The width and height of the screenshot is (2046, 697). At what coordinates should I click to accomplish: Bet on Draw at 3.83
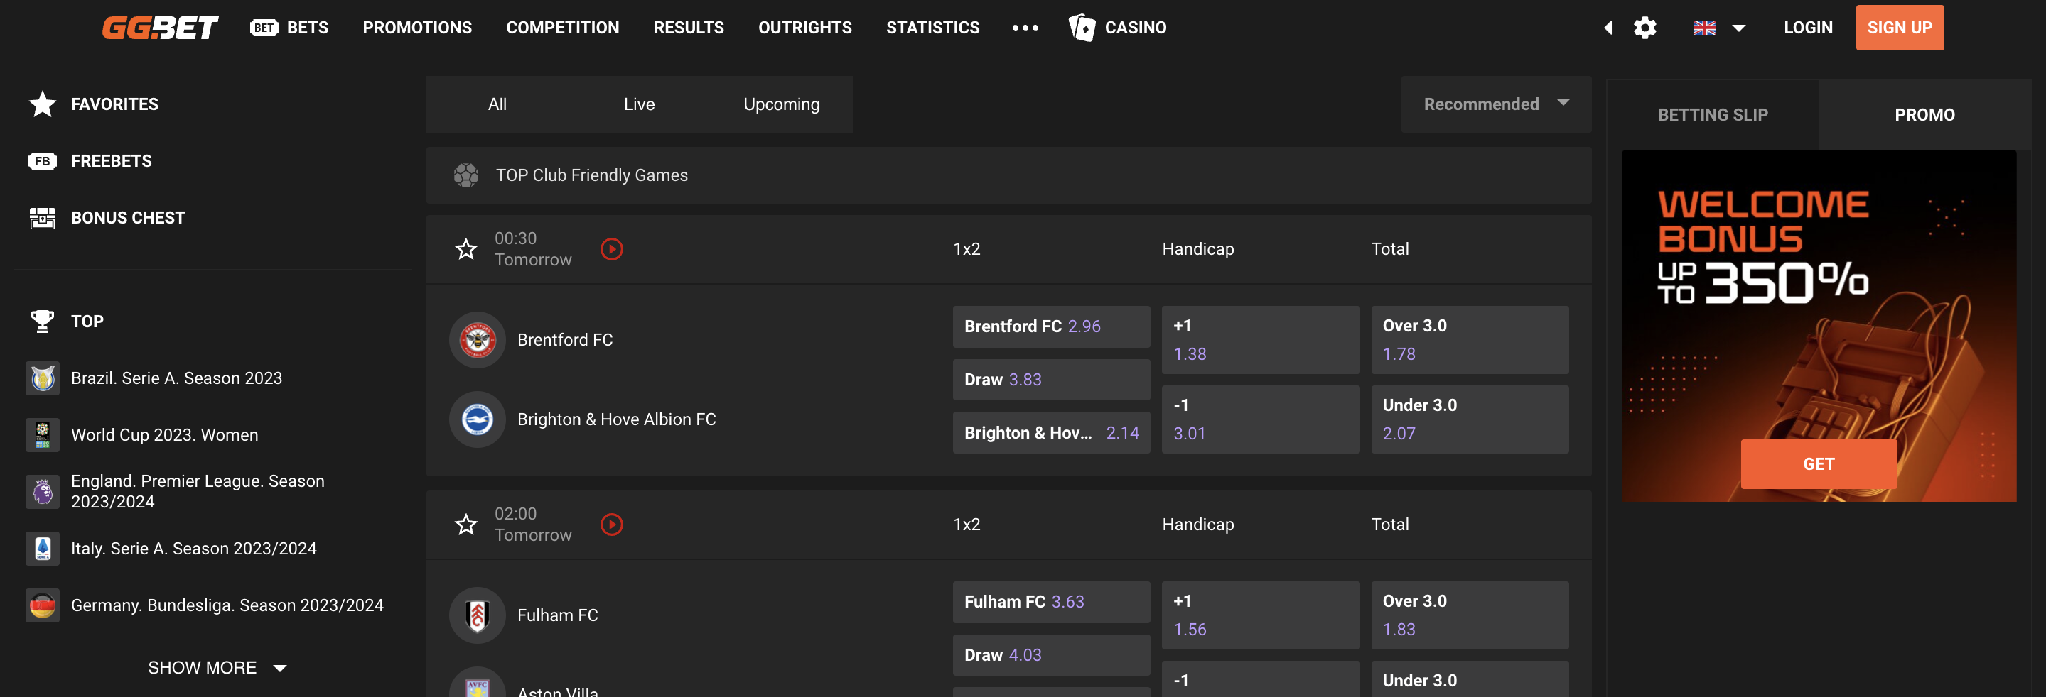[1051, 380]
